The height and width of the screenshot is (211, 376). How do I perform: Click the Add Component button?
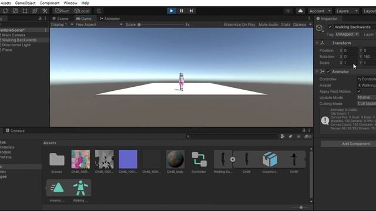[355, 144]
